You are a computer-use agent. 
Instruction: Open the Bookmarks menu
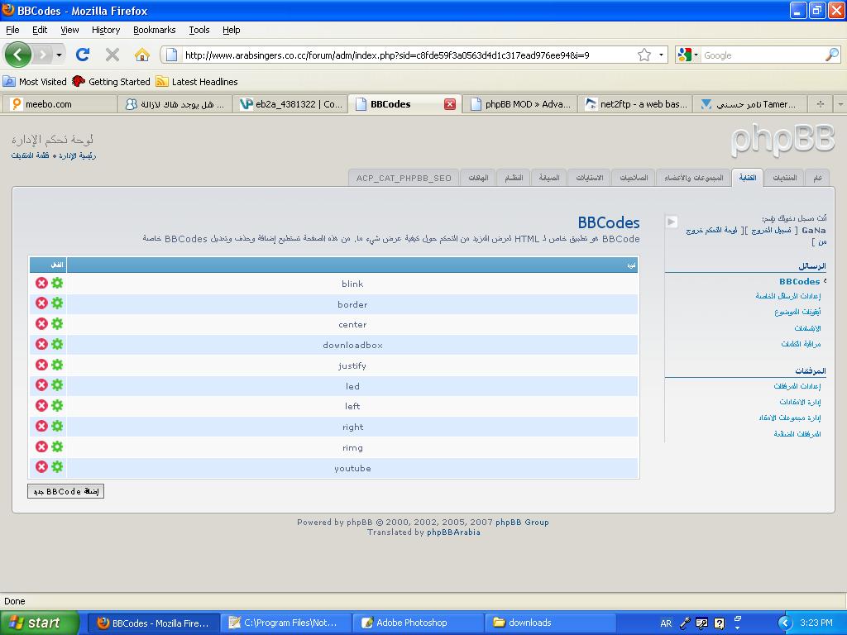[x=154, y=30]
